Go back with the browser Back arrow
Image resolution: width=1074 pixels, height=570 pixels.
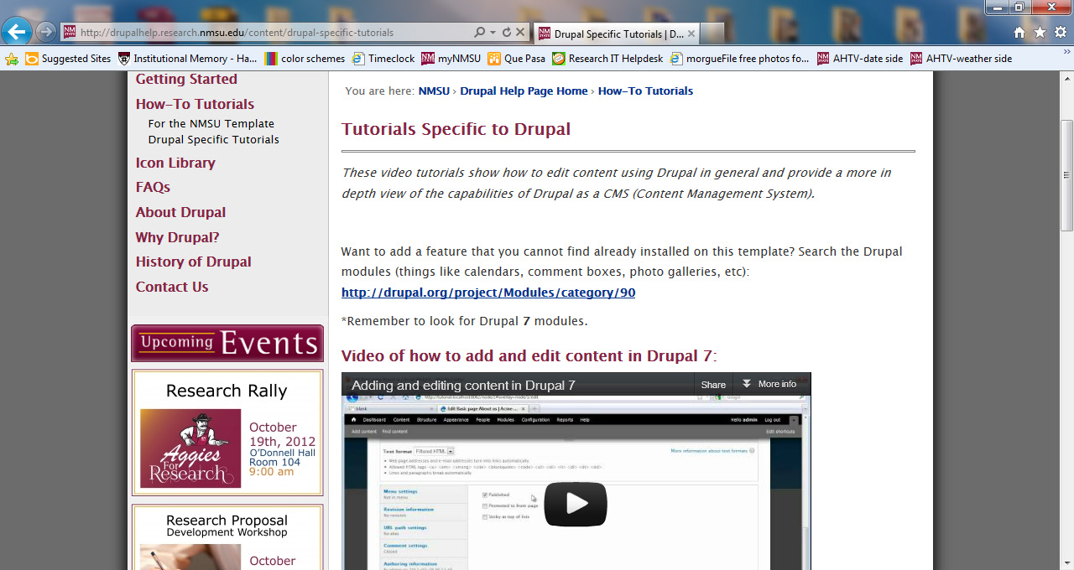coord(17,32)
